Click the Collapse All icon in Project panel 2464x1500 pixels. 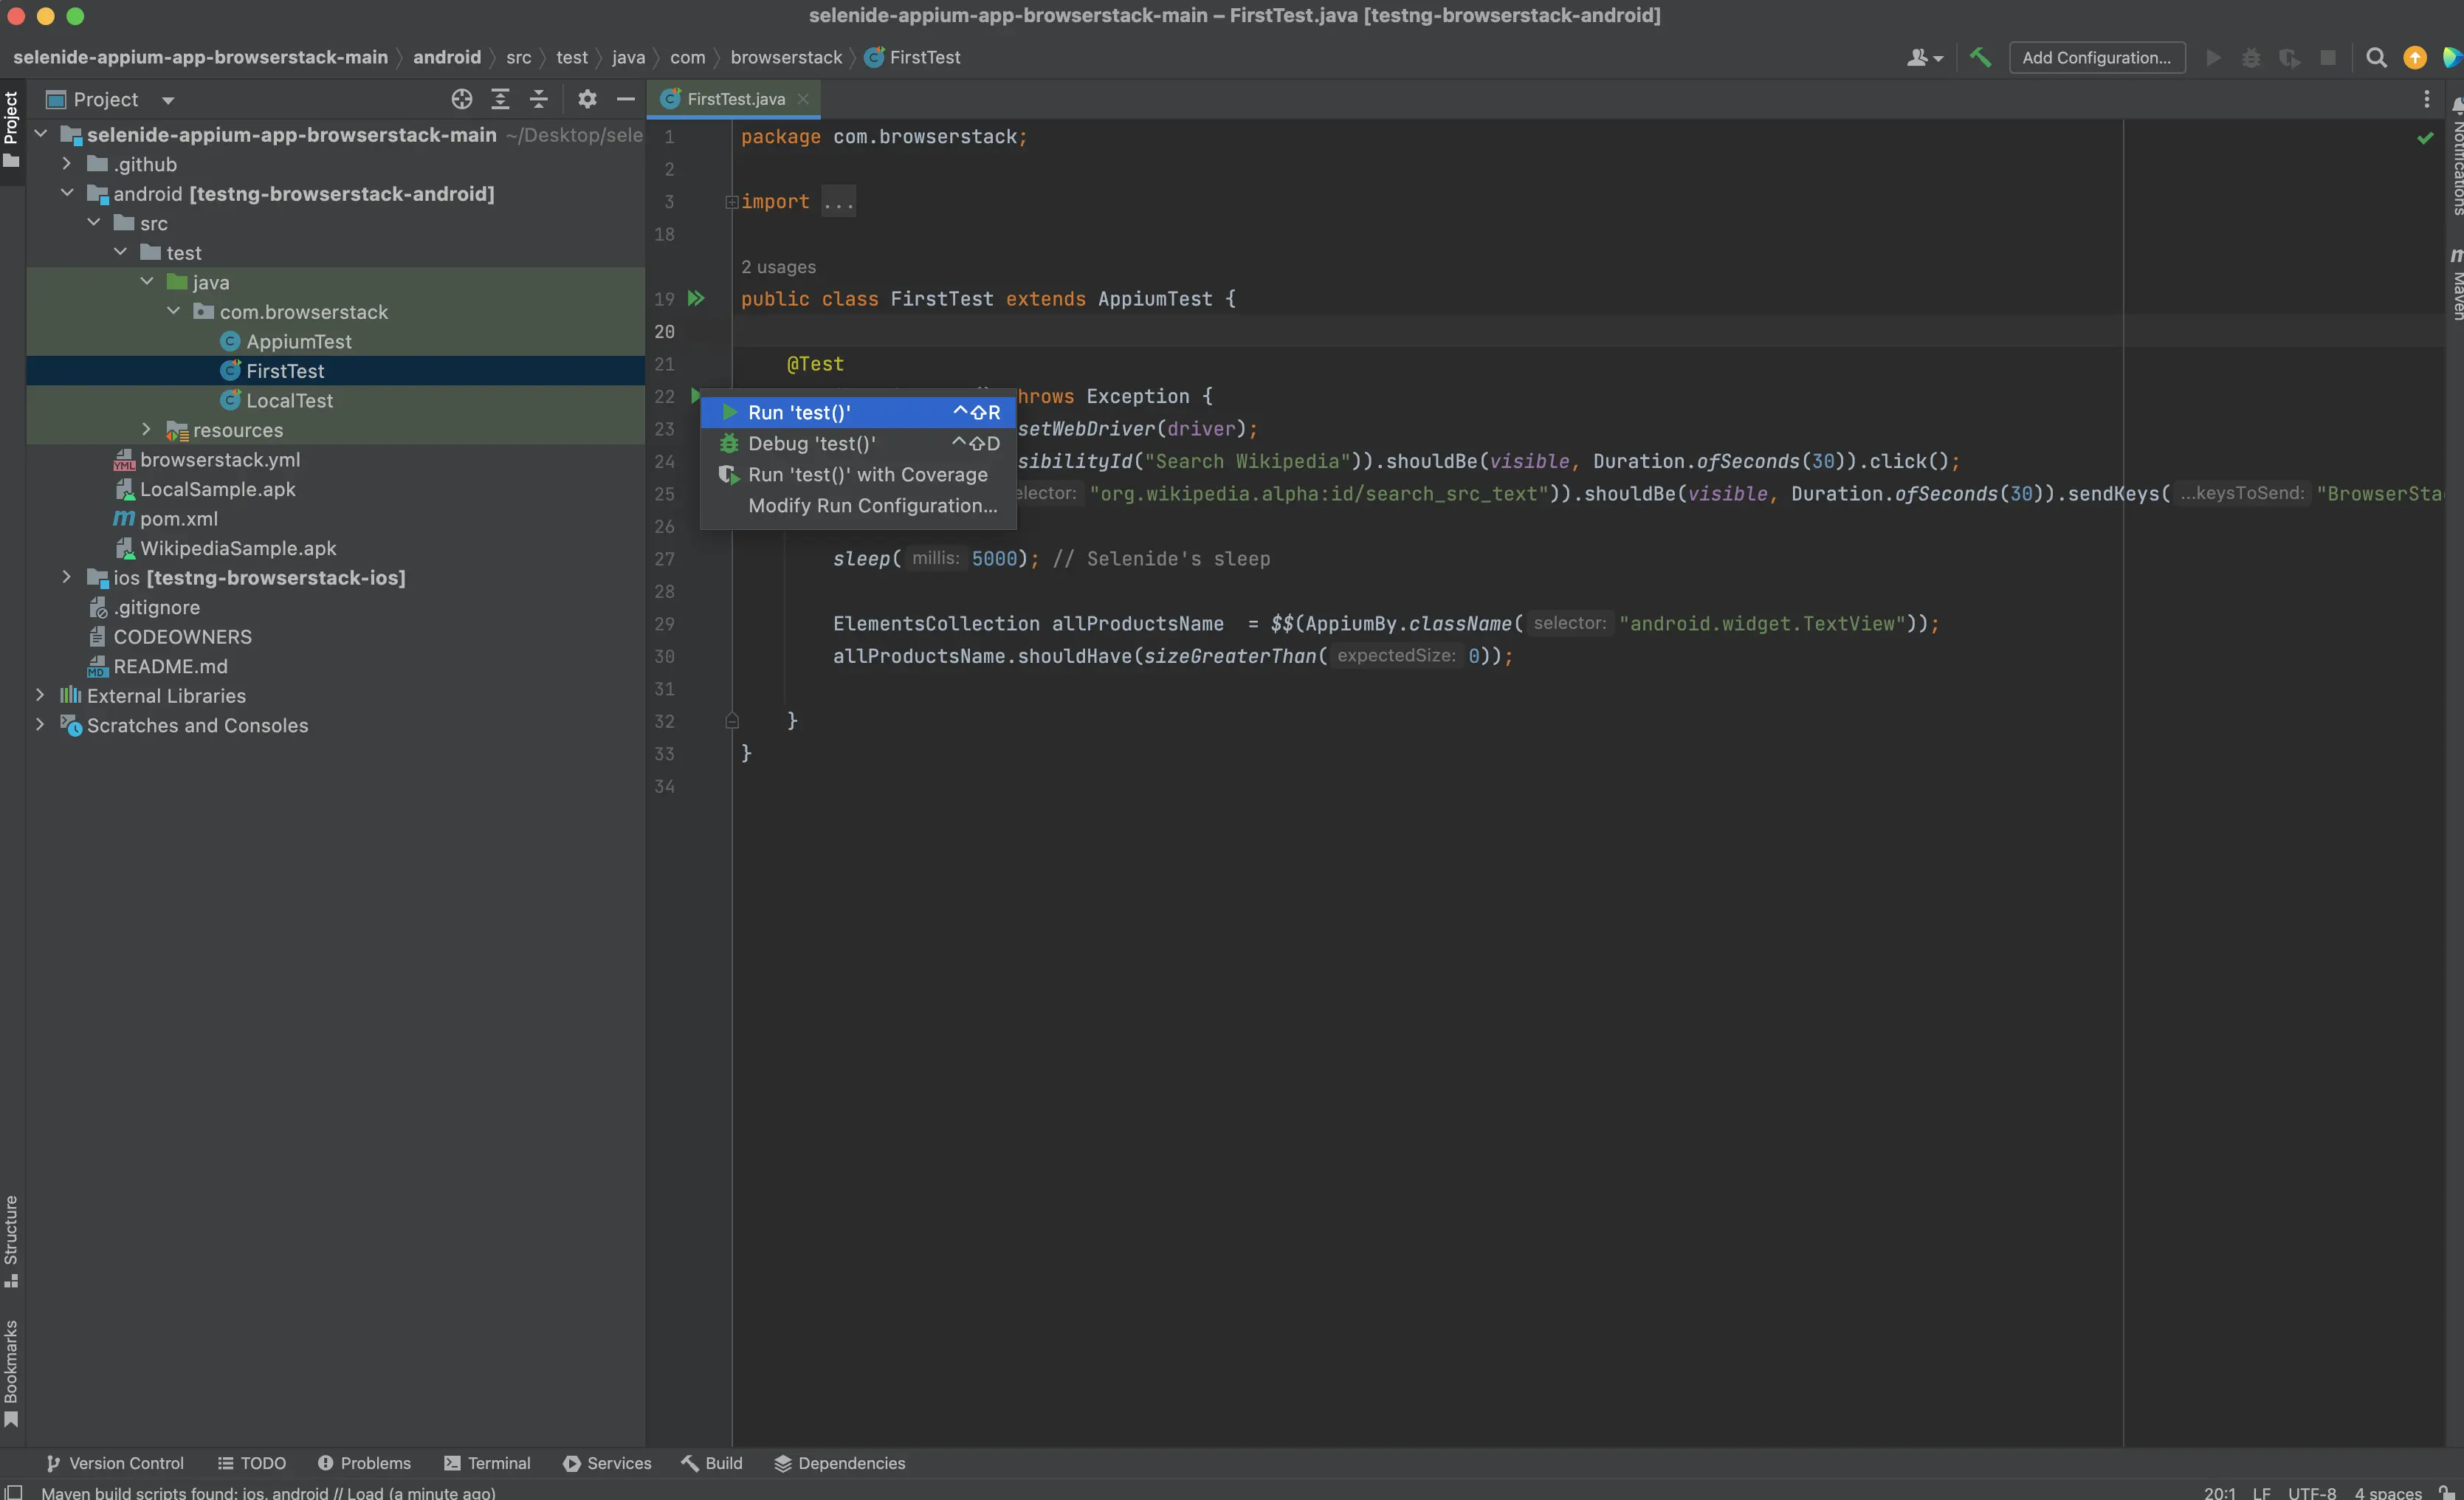(x=538, y=99)
